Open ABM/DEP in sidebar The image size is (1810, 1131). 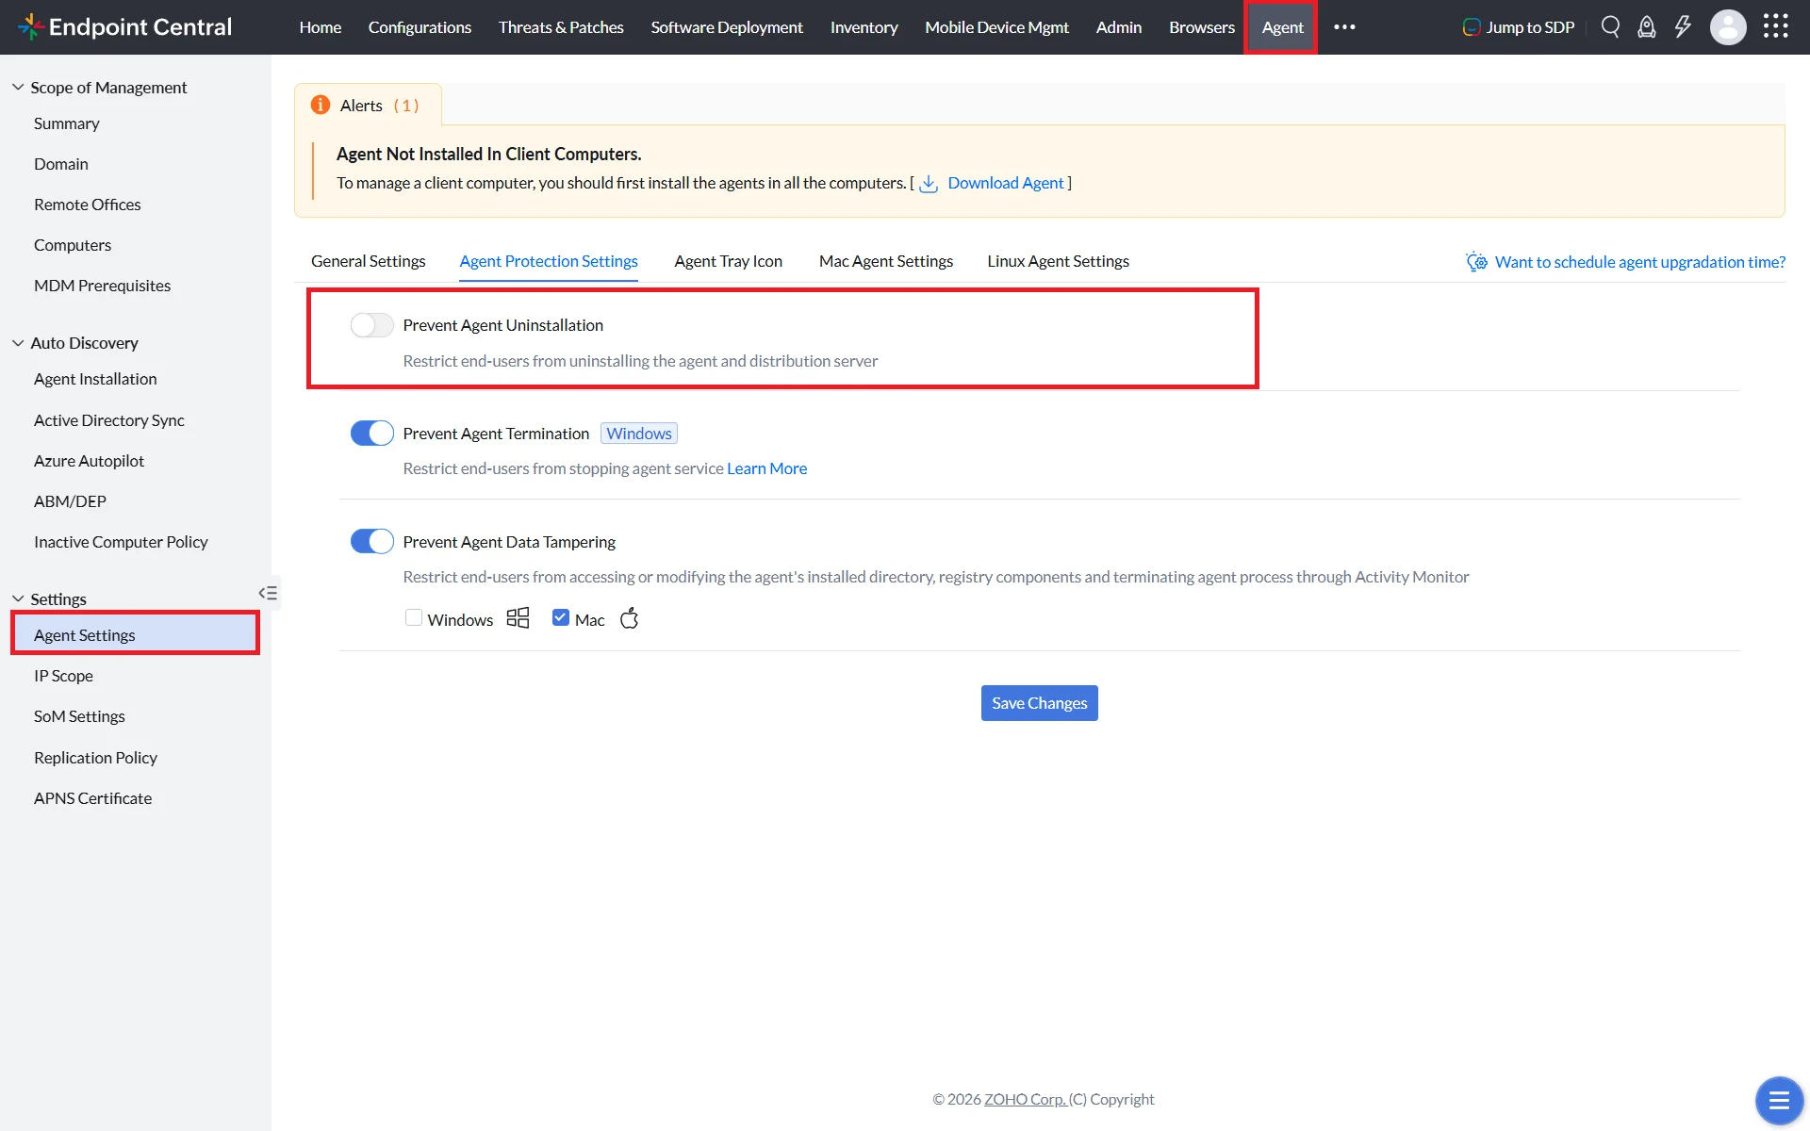70,501
